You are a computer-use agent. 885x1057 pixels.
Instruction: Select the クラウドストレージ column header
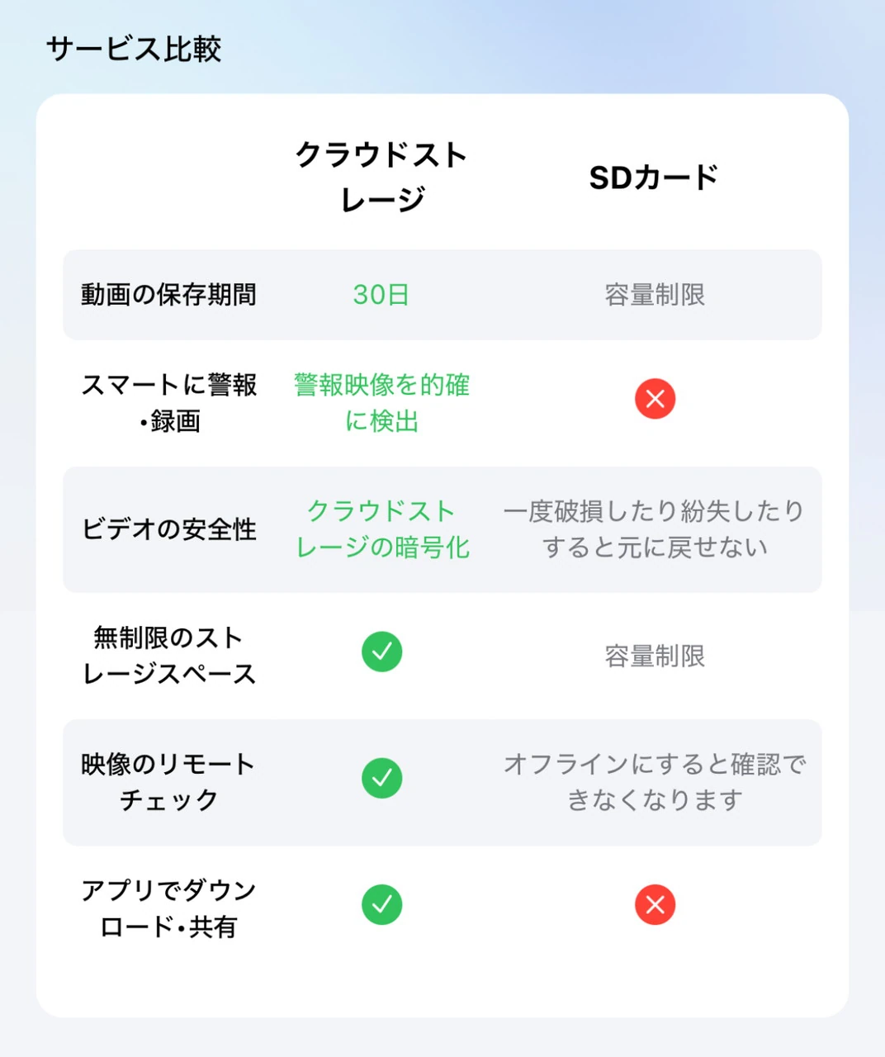381,177
